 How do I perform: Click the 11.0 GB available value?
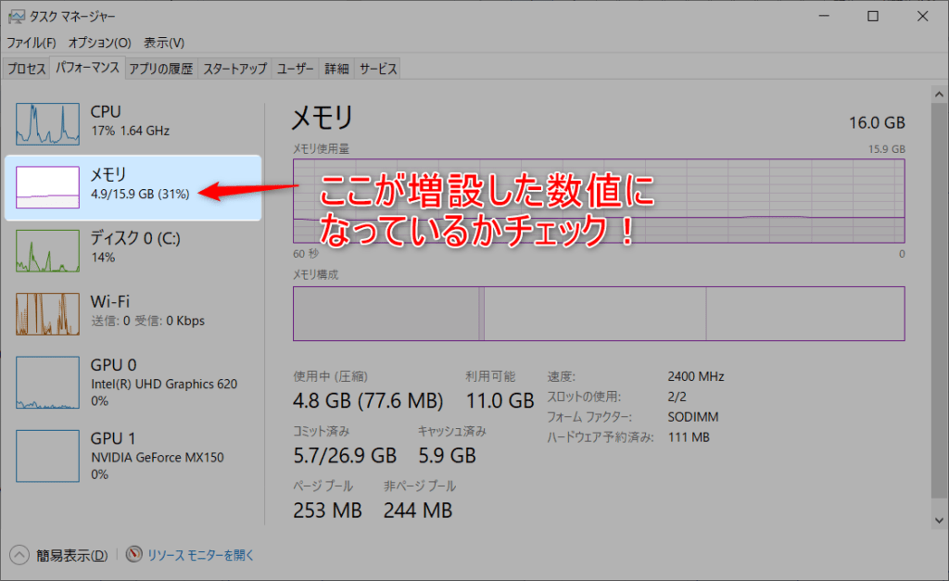[500, 400]
